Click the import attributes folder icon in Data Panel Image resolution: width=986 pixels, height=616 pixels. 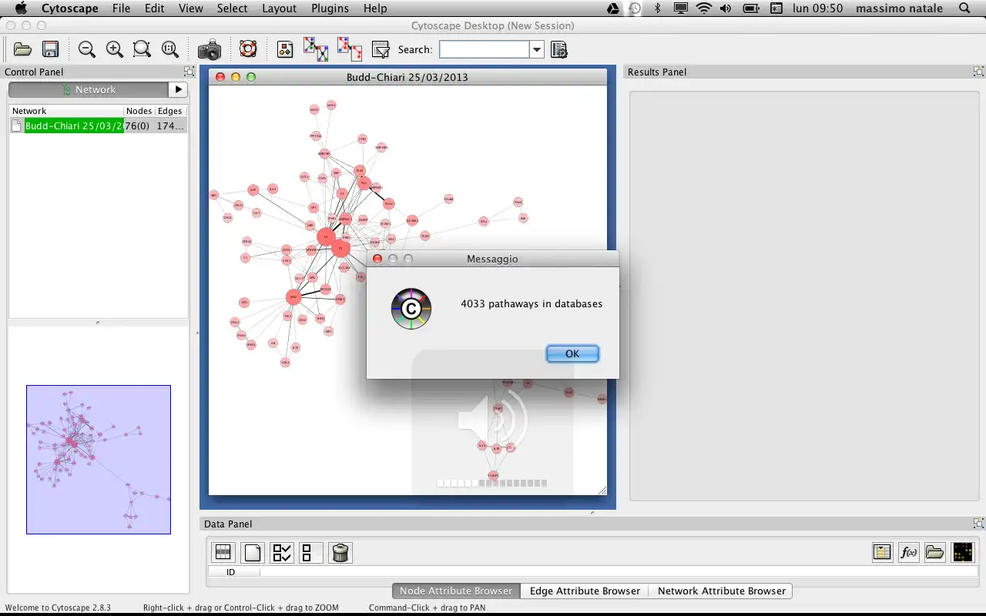(x=935, y=551)
